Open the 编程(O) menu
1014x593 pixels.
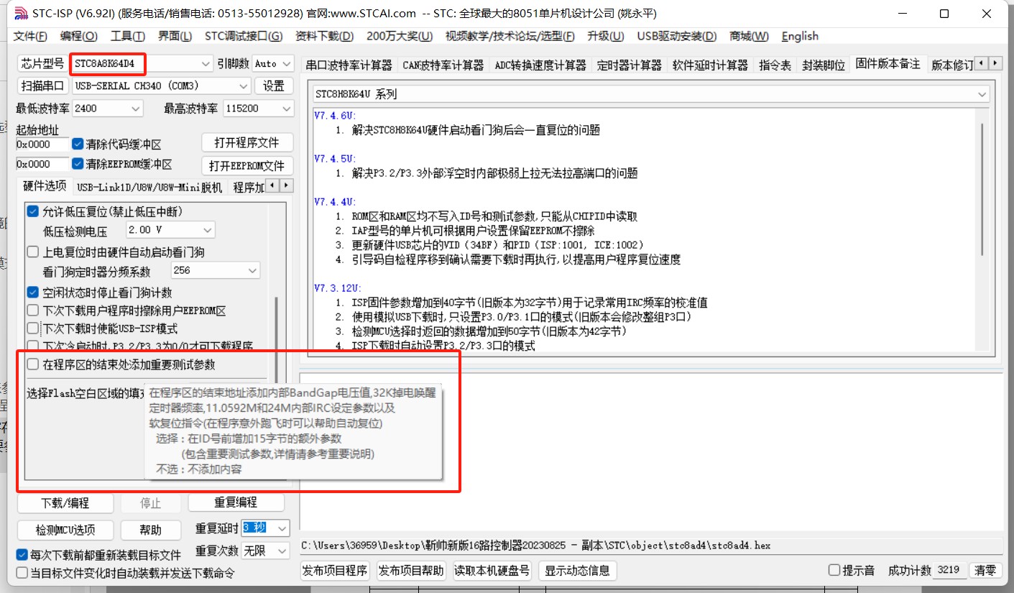point(79,36)
